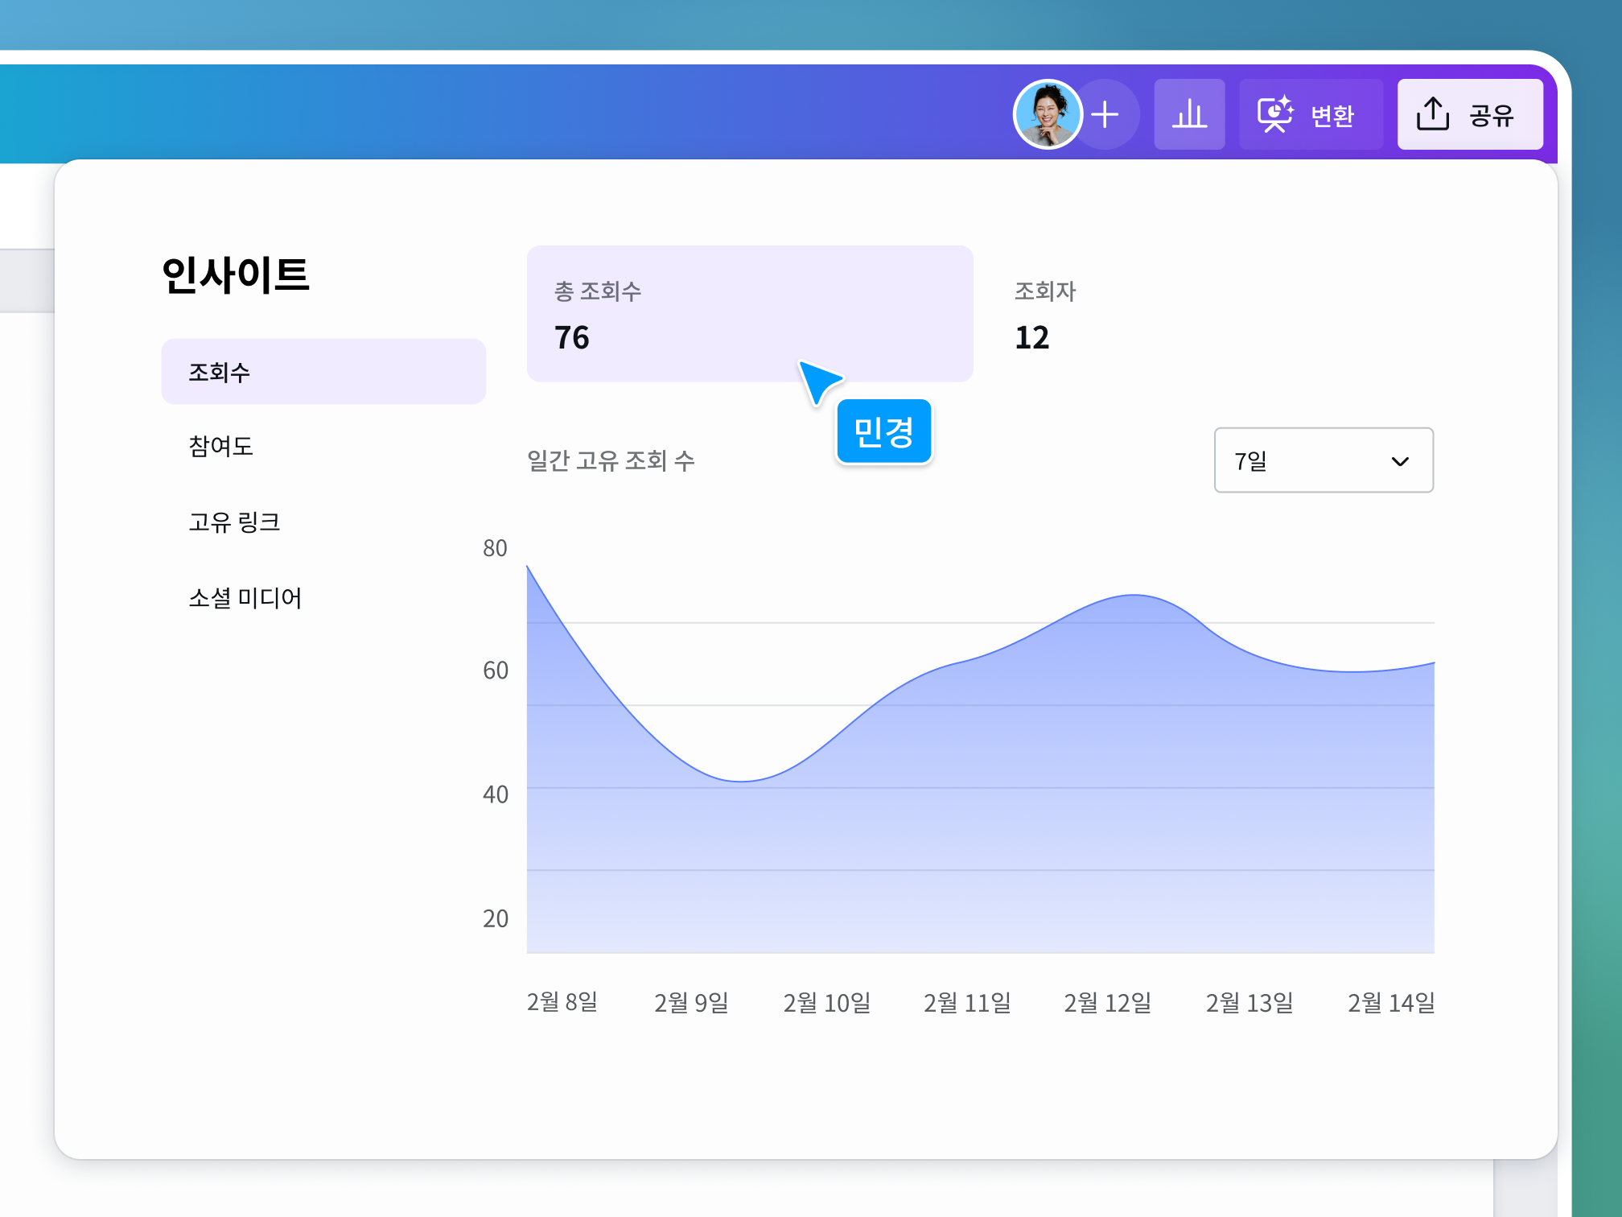Click the bar chart insights icon
Image resolution: width=1622 pixels, height=1217 pixels.
pyautogui.click(x=1190, y=114)
